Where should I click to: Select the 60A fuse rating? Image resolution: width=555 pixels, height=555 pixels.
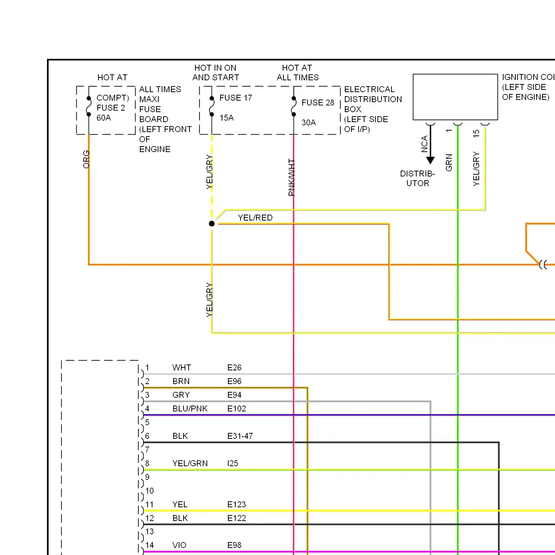104,118
